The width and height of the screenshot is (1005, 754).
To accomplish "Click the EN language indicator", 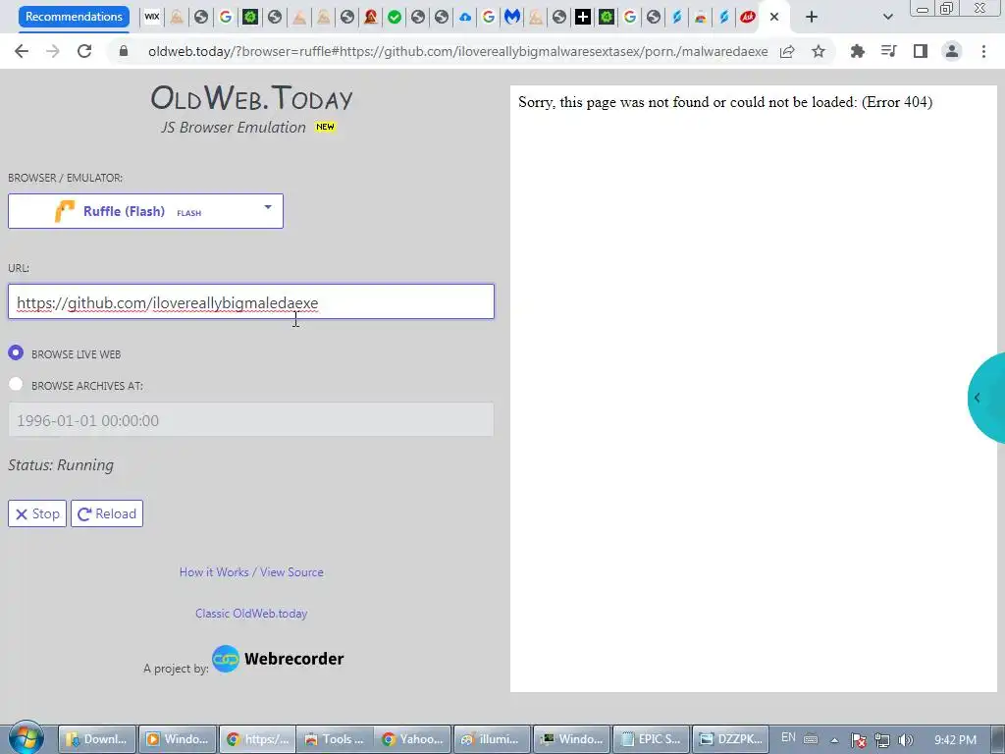I will point(788,737).
